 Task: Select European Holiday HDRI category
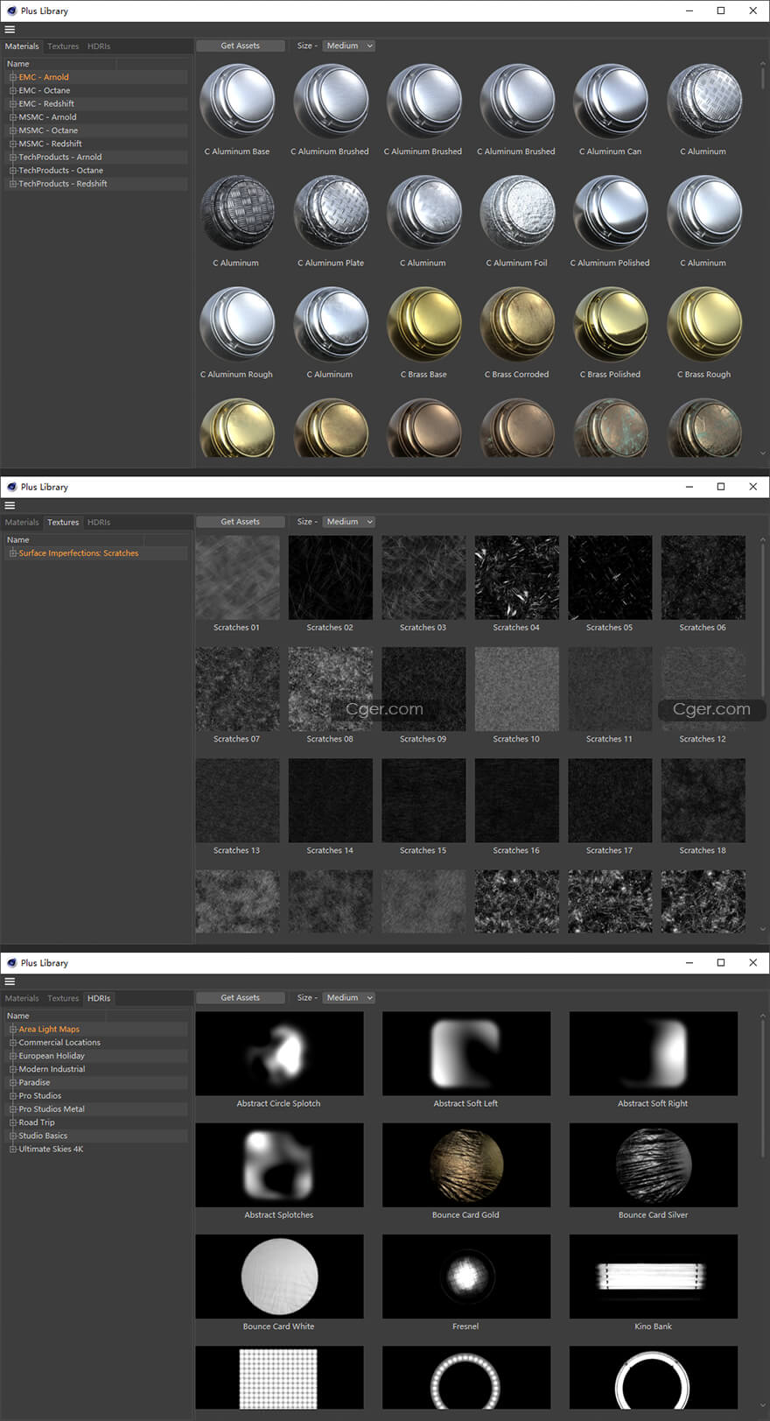click(x=52, y=1056)
